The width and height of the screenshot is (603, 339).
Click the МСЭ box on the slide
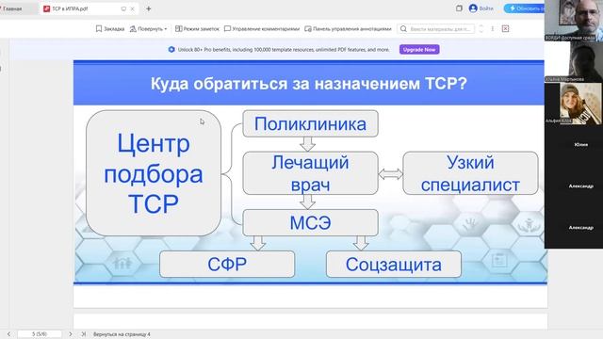(x=310, y=222)
